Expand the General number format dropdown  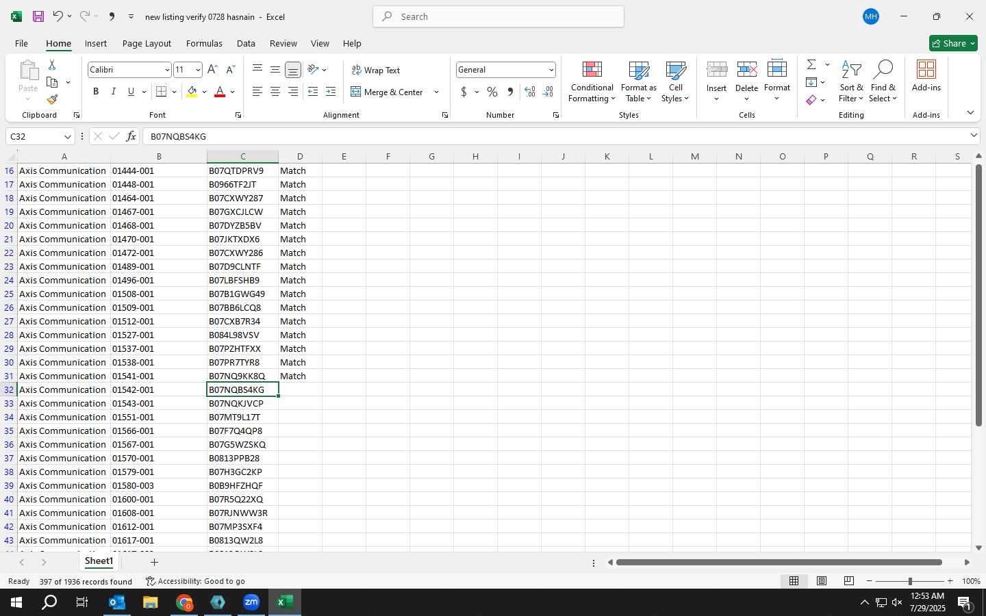(551, 70)
